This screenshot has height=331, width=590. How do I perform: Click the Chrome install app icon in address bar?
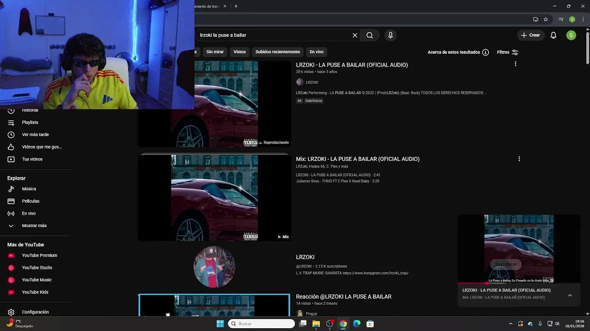click(x=536, y=19)
